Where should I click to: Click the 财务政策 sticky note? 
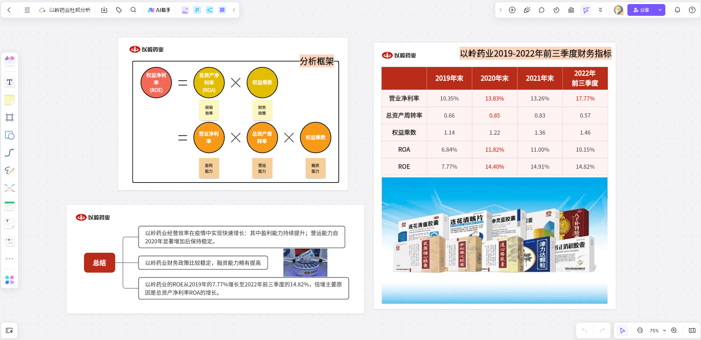tap(262, 110)
